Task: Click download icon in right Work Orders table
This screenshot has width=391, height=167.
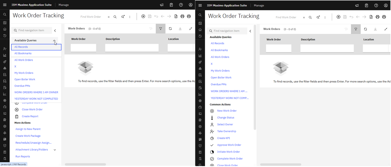Action: [x=375, y=29]
